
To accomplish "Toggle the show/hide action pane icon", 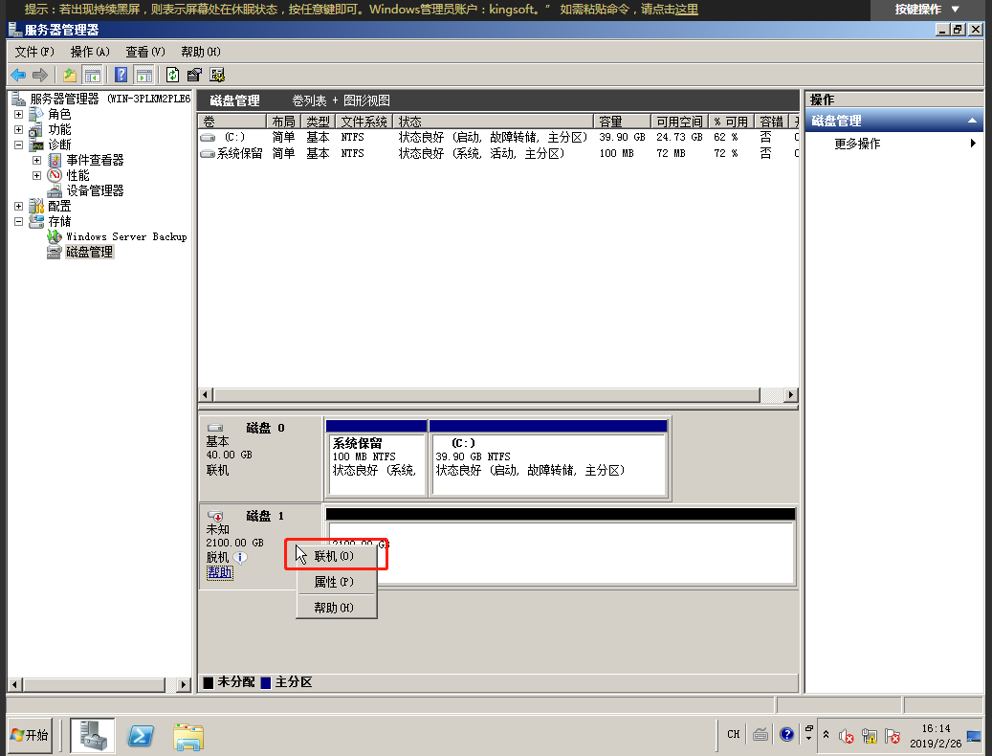I will pos(143,75).
